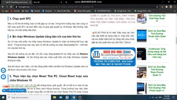Switch to Chrome in the taskbar

click(x=74, y=97)
